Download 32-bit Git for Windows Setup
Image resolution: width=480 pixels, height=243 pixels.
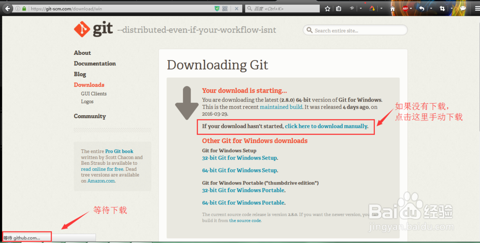pyautogui.click(x=240, y=158)
